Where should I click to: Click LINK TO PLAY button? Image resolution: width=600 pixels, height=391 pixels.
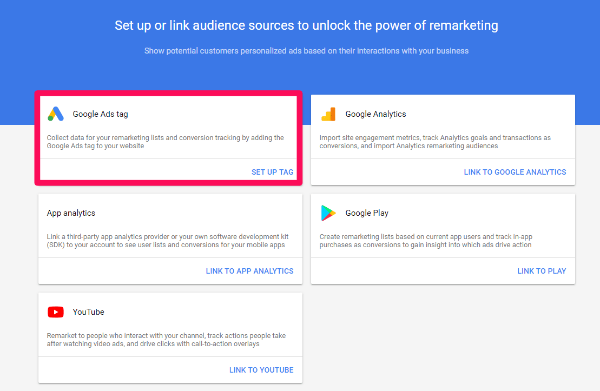coord(542,271)
